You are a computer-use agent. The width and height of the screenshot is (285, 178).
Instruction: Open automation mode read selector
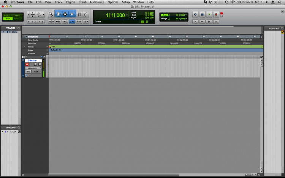coord(36,72)
